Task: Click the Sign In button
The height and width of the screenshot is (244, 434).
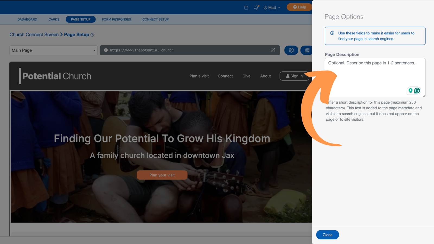Action: [295, 76]
